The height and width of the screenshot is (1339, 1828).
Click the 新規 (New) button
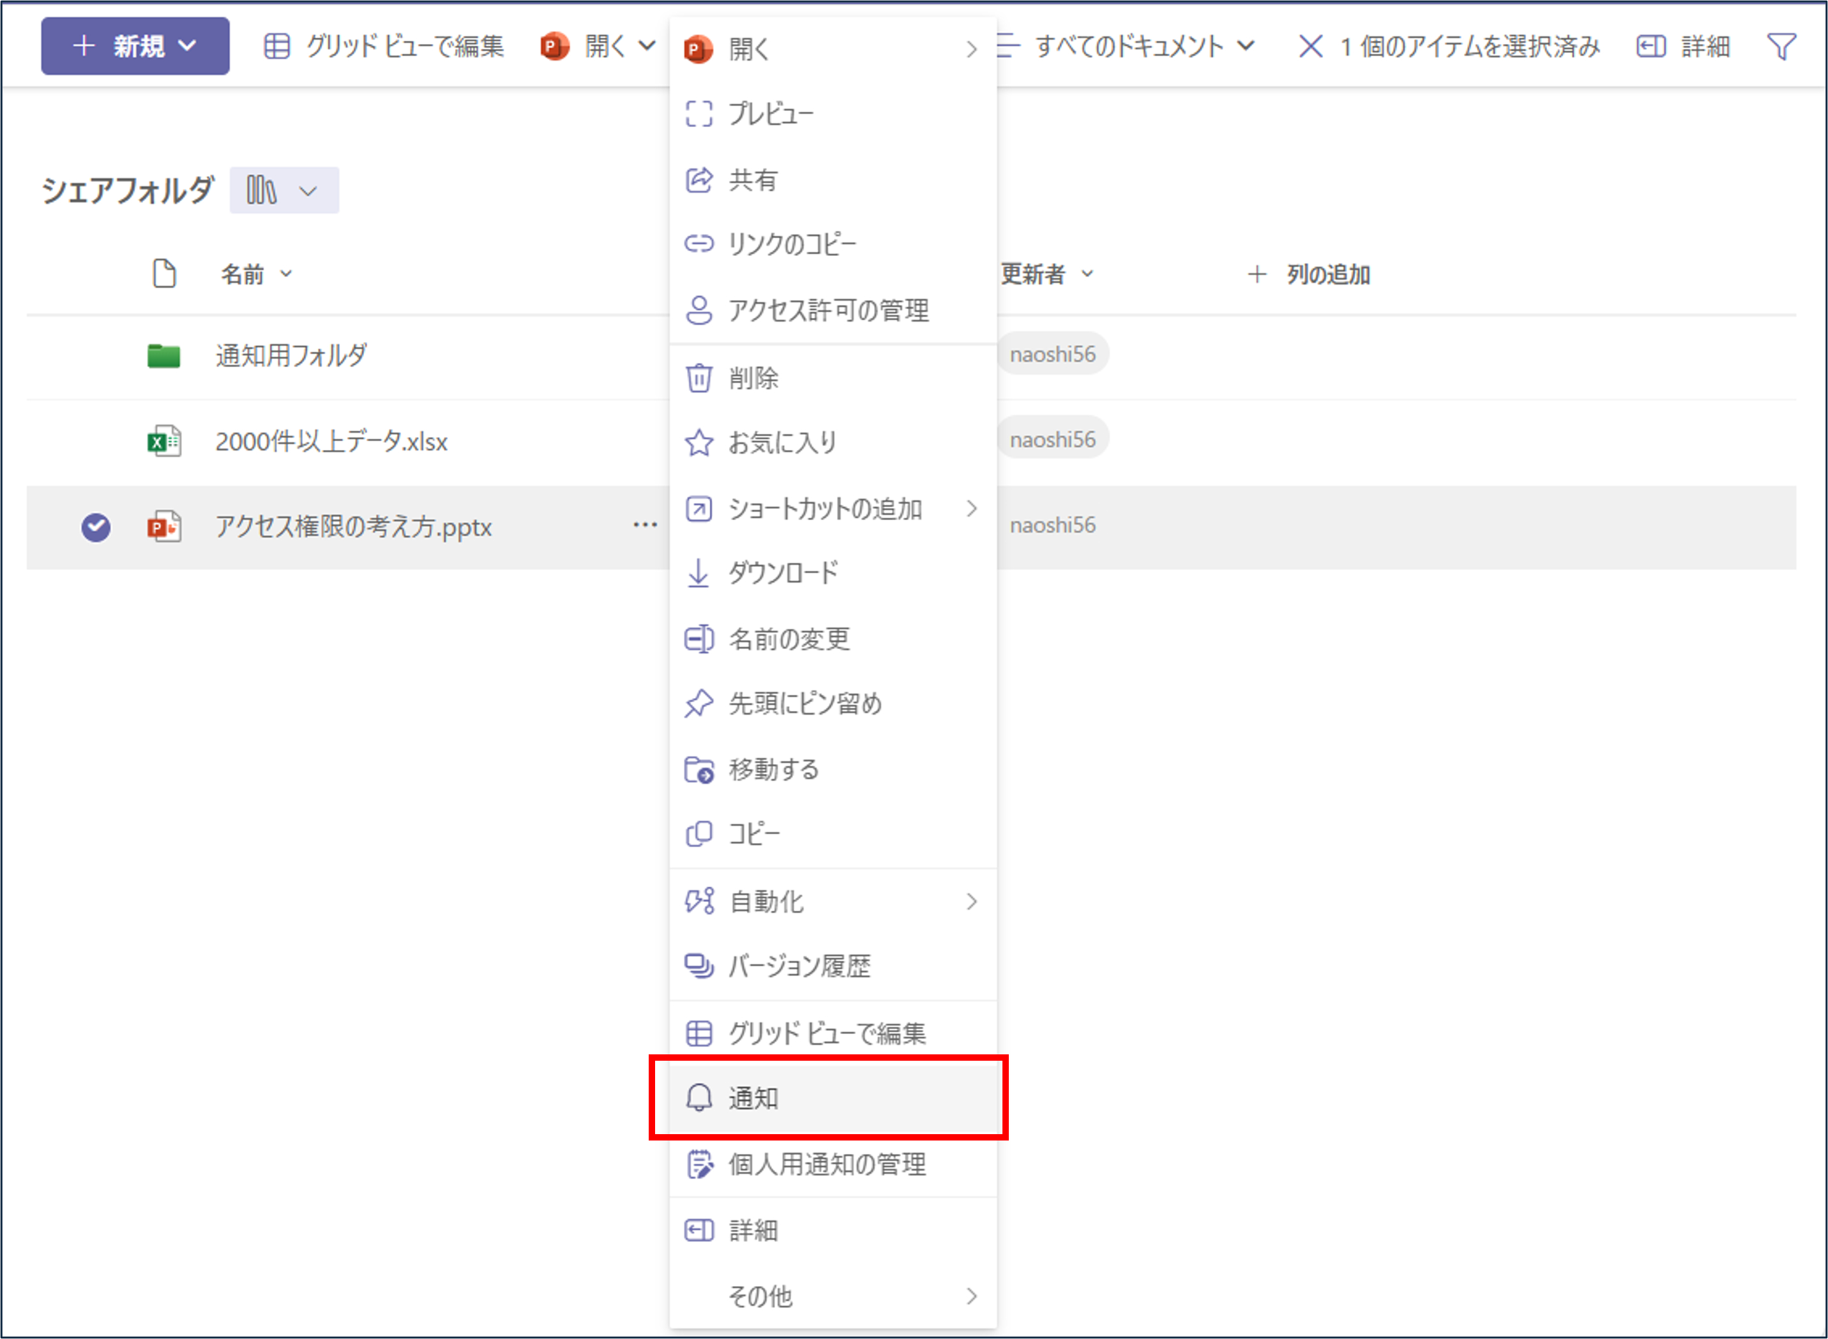[x=135, y=46]
